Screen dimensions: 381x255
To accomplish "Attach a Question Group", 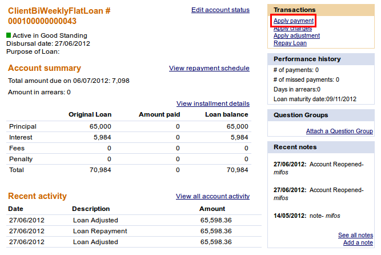I will [339, 131].
